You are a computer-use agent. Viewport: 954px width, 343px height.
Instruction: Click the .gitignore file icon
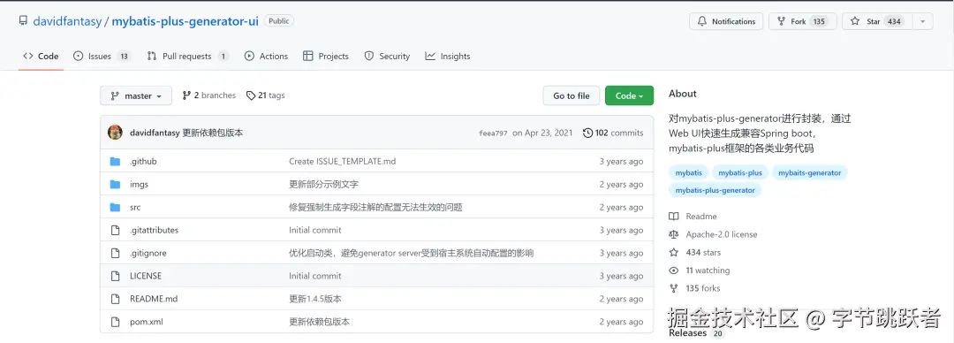pos(115,253)
